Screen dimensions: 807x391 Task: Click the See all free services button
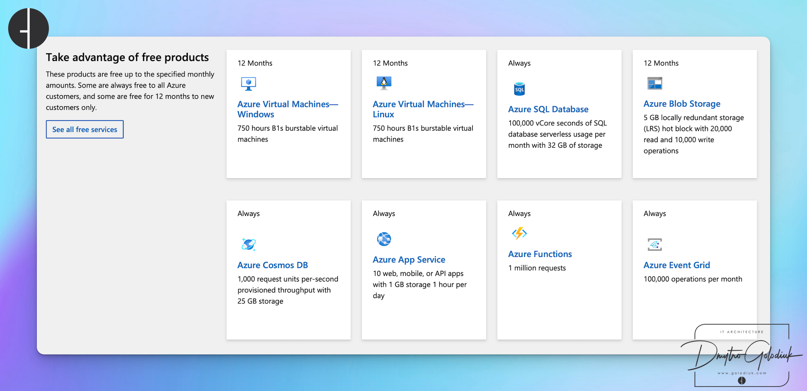point(85,129)
